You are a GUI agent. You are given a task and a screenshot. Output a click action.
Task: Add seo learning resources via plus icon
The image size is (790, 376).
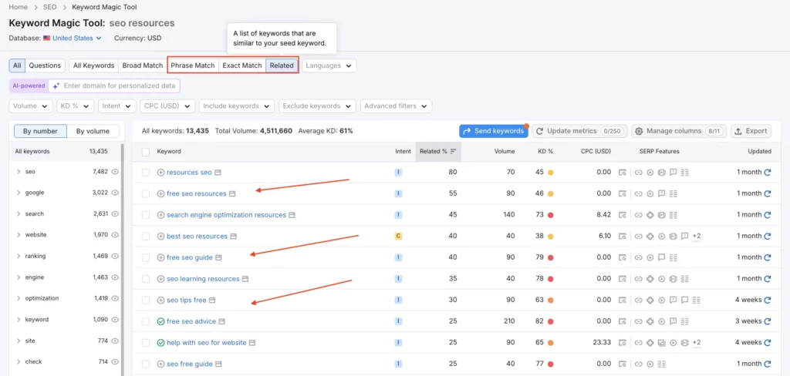pyautogui.click(x=160, y=278)
